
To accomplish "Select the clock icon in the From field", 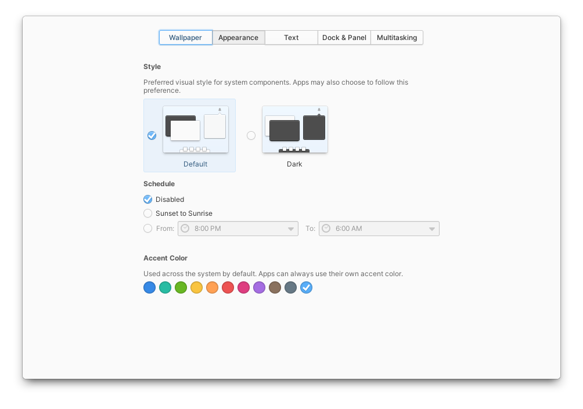I will point(185,228).
